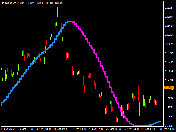Select the price label 118734
Viewport: 176px width, 132px height.
click(x=169, y=62)
